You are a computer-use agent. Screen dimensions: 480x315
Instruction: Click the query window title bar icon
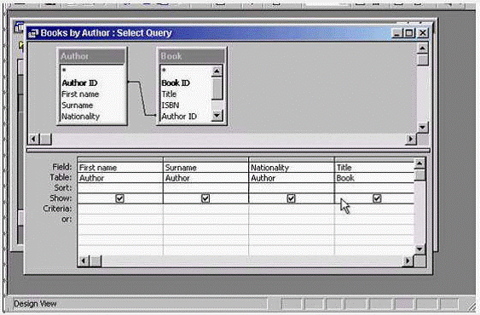(33, 33)
